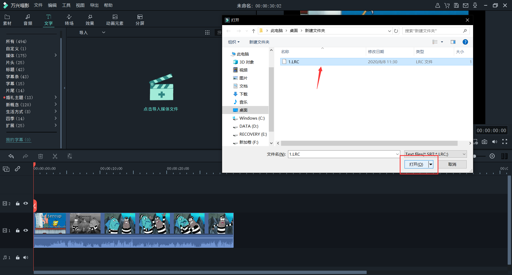The width and height of the screenshot is (512, 275).
Task: Click the preview volume speaker icon
Action: click(x=495, y=142)
